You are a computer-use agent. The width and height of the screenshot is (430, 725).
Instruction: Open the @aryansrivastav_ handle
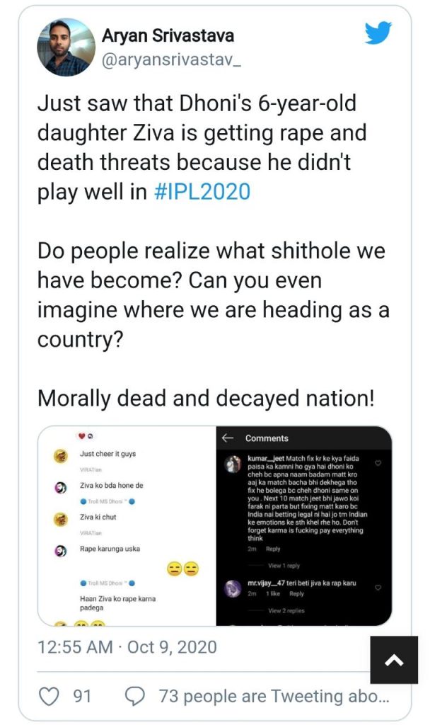171,61
